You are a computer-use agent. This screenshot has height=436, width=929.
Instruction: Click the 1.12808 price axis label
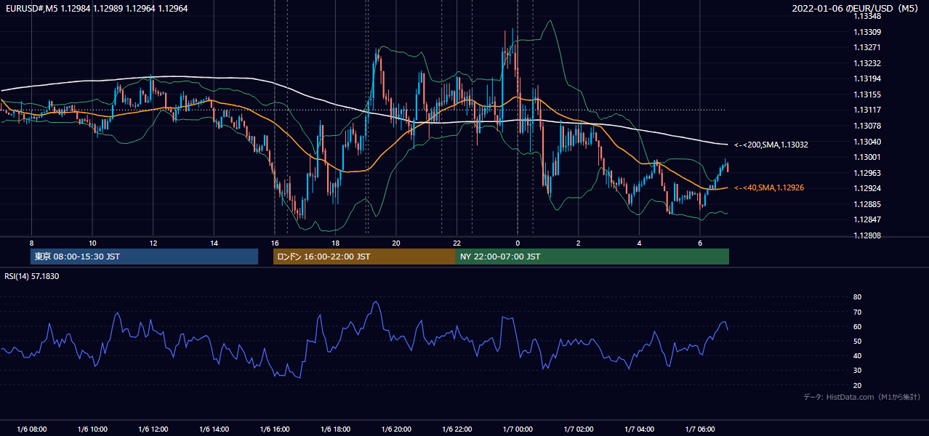click(x=867, y=235)
